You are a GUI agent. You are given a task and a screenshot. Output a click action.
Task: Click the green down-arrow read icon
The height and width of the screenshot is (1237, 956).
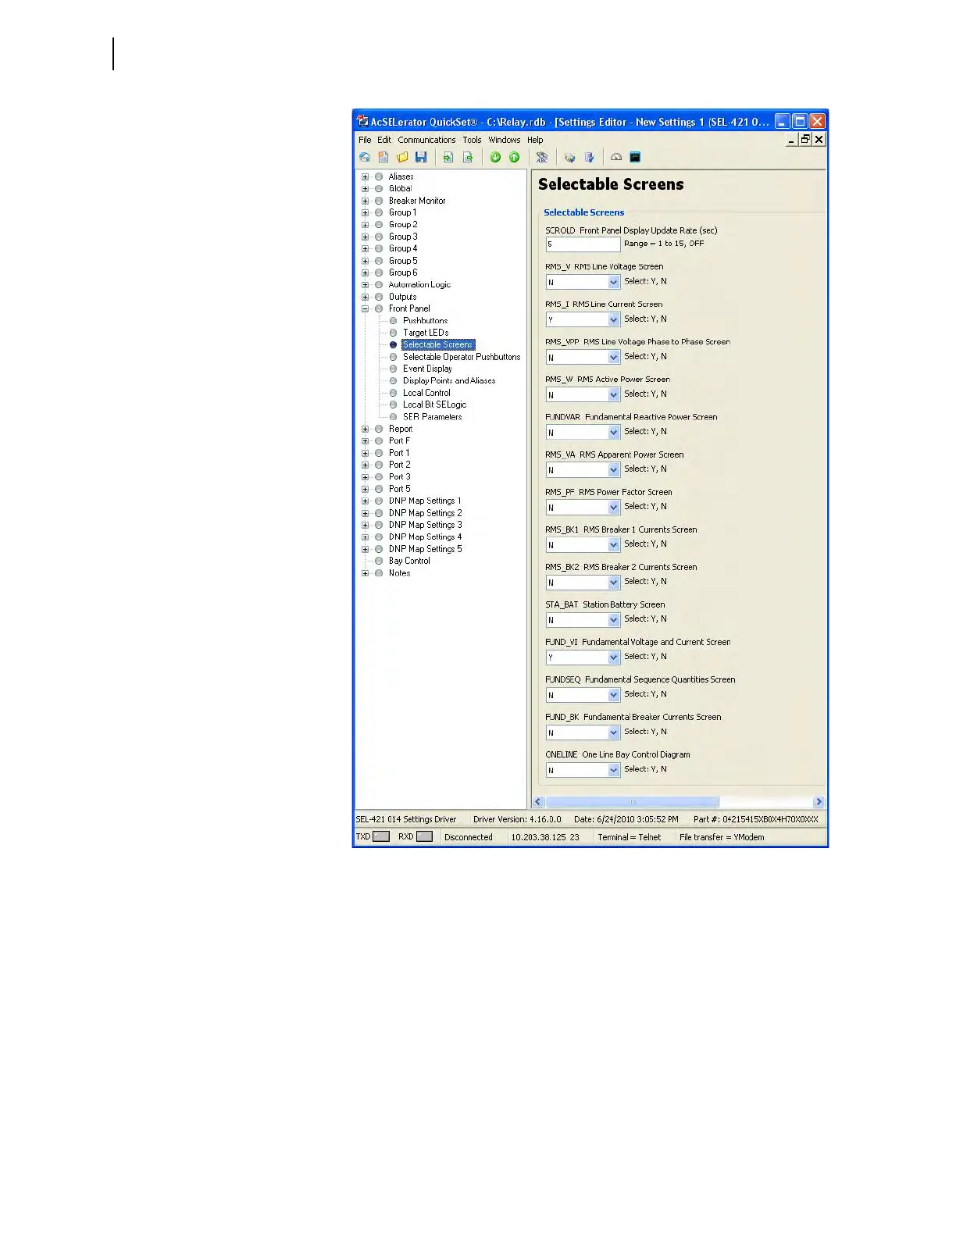point(495,157)
